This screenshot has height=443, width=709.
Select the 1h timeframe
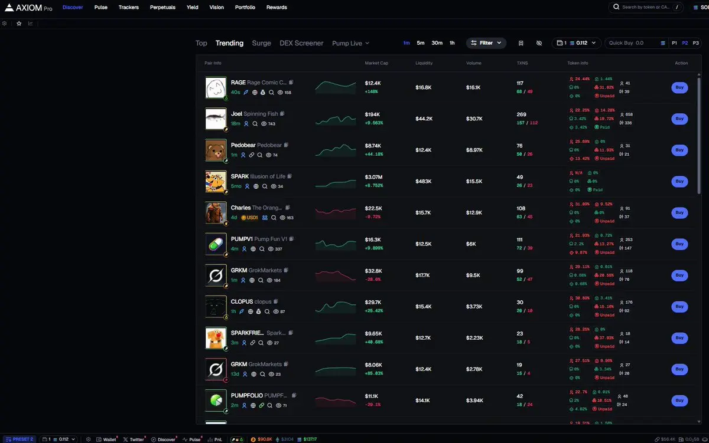click(452, 43)
